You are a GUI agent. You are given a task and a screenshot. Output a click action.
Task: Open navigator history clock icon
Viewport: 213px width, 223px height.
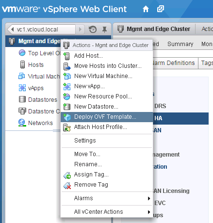point(93,30)
